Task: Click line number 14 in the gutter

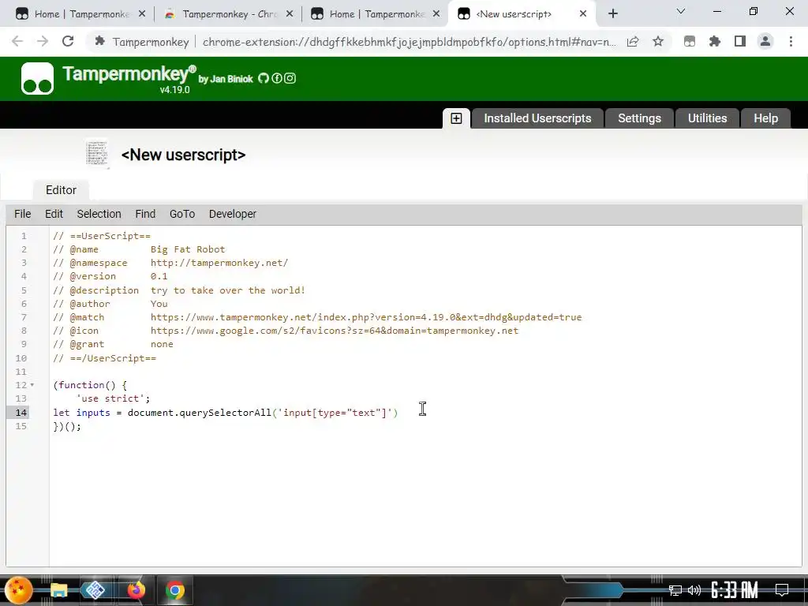Action: pyautogui.click(x=21, y=413)
